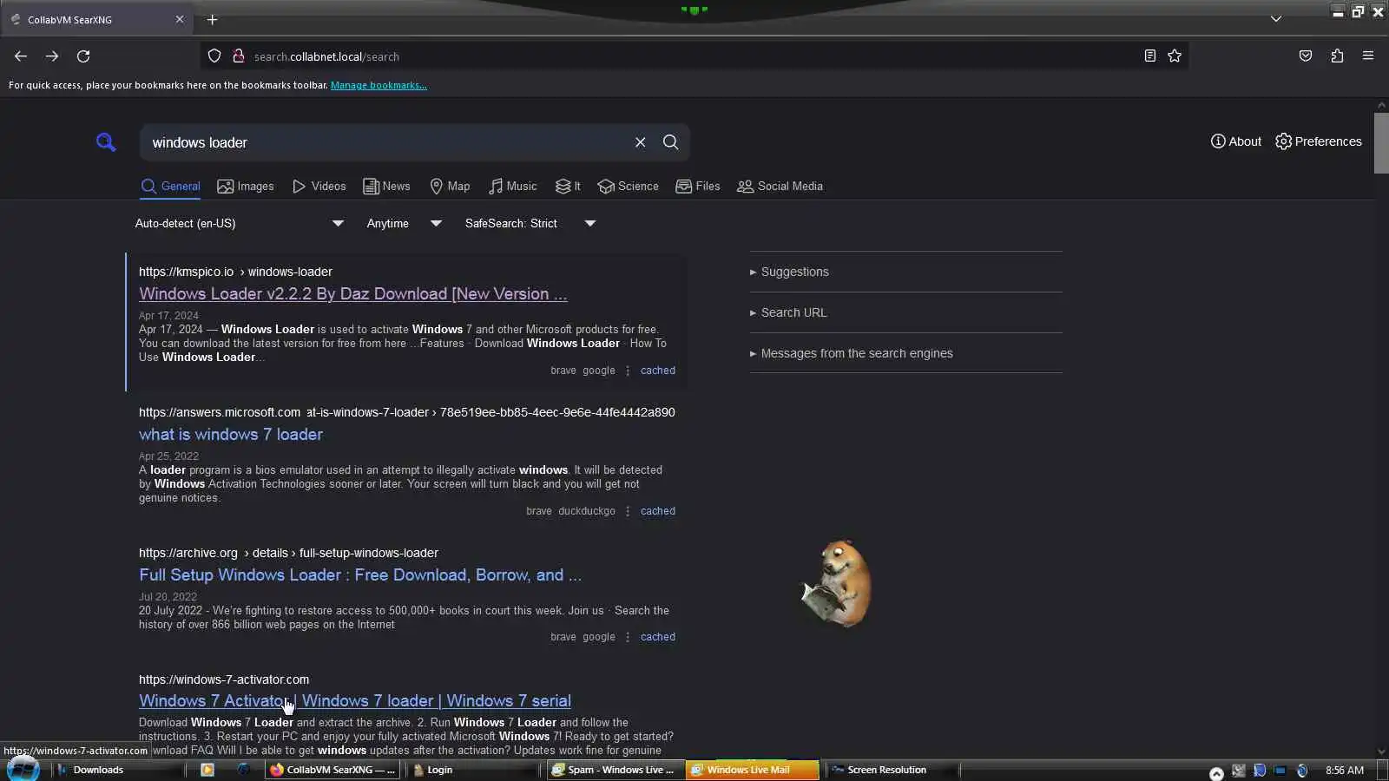This screenshot has width=1389, height=781.
Task: Open Windows 7 Activator result link
Action: (355, 701)
